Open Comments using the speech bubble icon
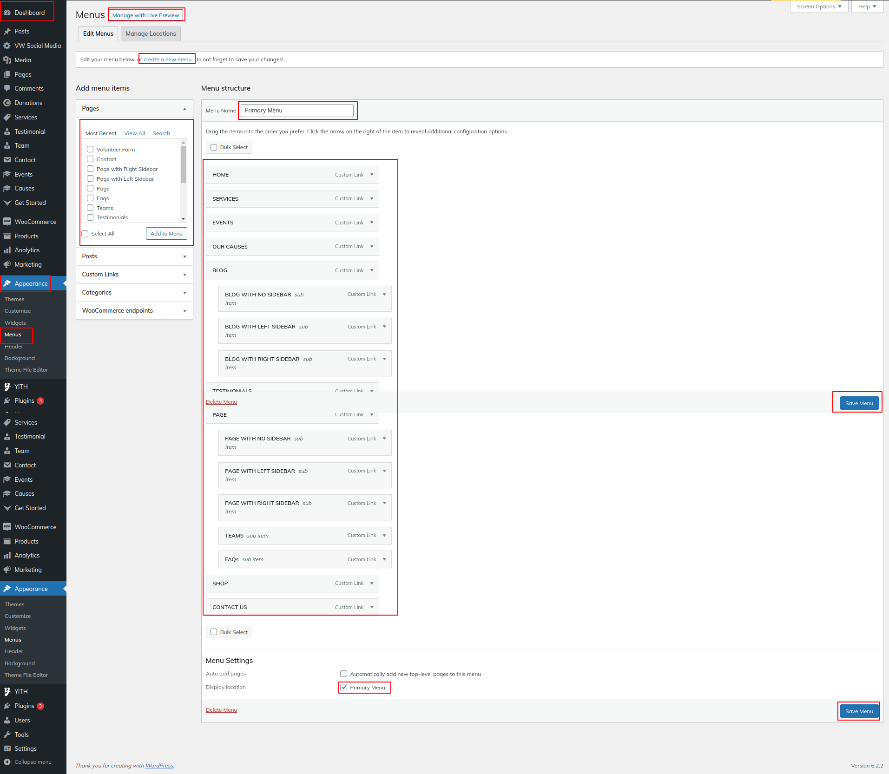This screenshot has height=774, width=889. coord(7,88)
